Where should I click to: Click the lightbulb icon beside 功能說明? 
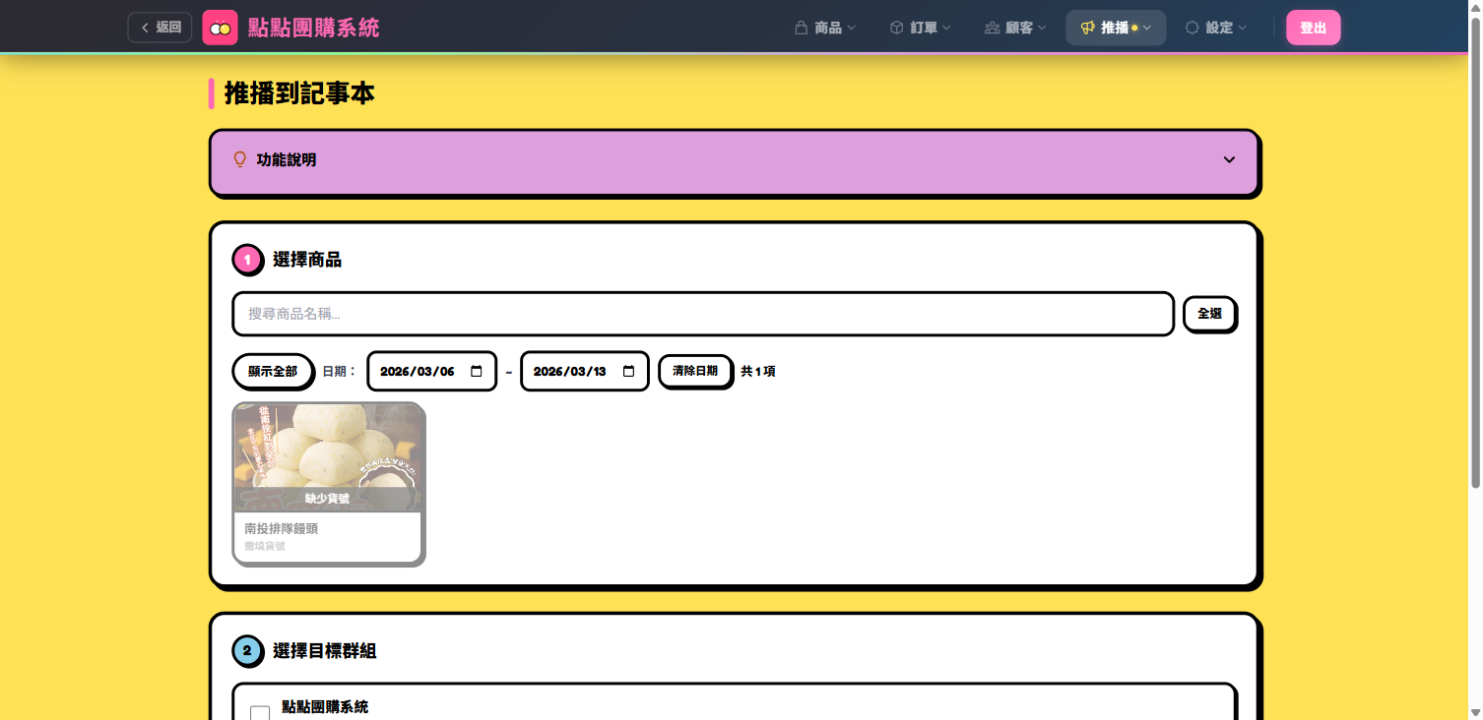pyautogui.click(x=239, y=159)
